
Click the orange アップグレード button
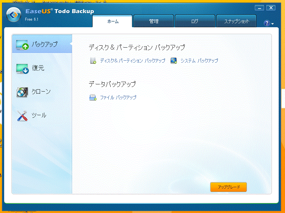[229, 187]
